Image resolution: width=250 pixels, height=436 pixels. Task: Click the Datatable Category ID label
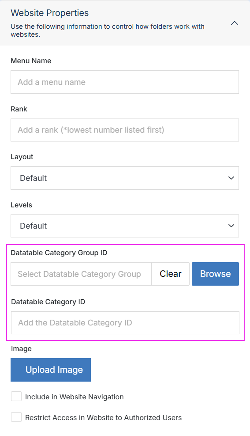[x=48, y=302]
